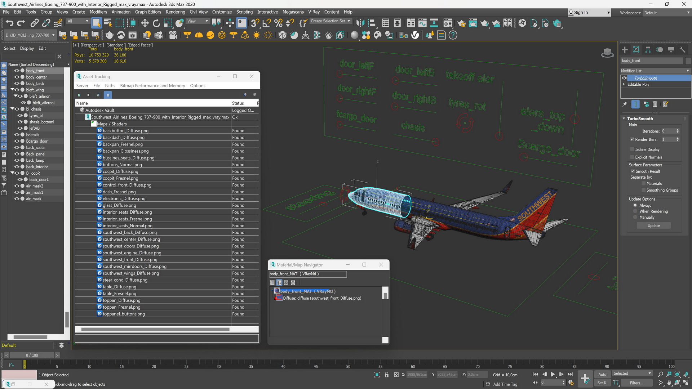
Task: Enable the Isoline Display checkbox
Action: pos(632,149)
